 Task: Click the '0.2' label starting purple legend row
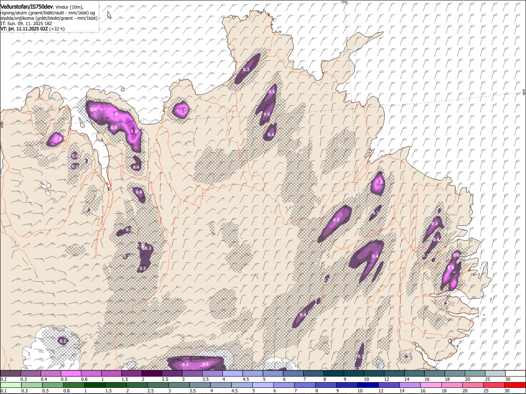3,379
